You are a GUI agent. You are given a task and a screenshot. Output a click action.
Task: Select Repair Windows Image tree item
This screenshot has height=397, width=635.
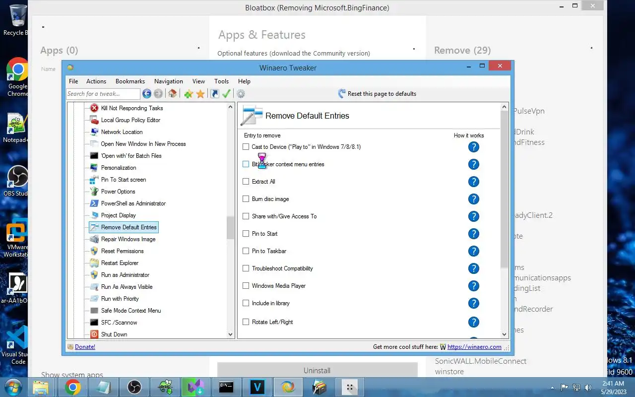coord(128,239)
